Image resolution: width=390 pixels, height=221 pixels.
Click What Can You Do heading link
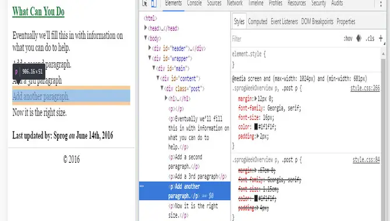[38, 12]
